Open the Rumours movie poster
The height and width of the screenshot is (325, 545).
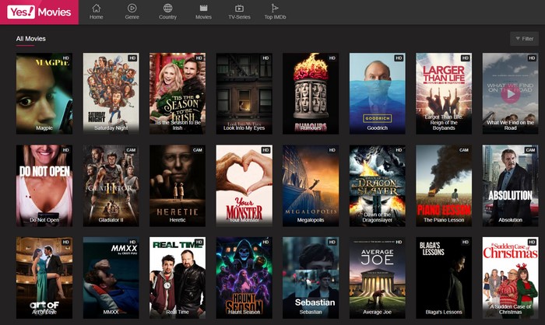(x=311, y=93)
